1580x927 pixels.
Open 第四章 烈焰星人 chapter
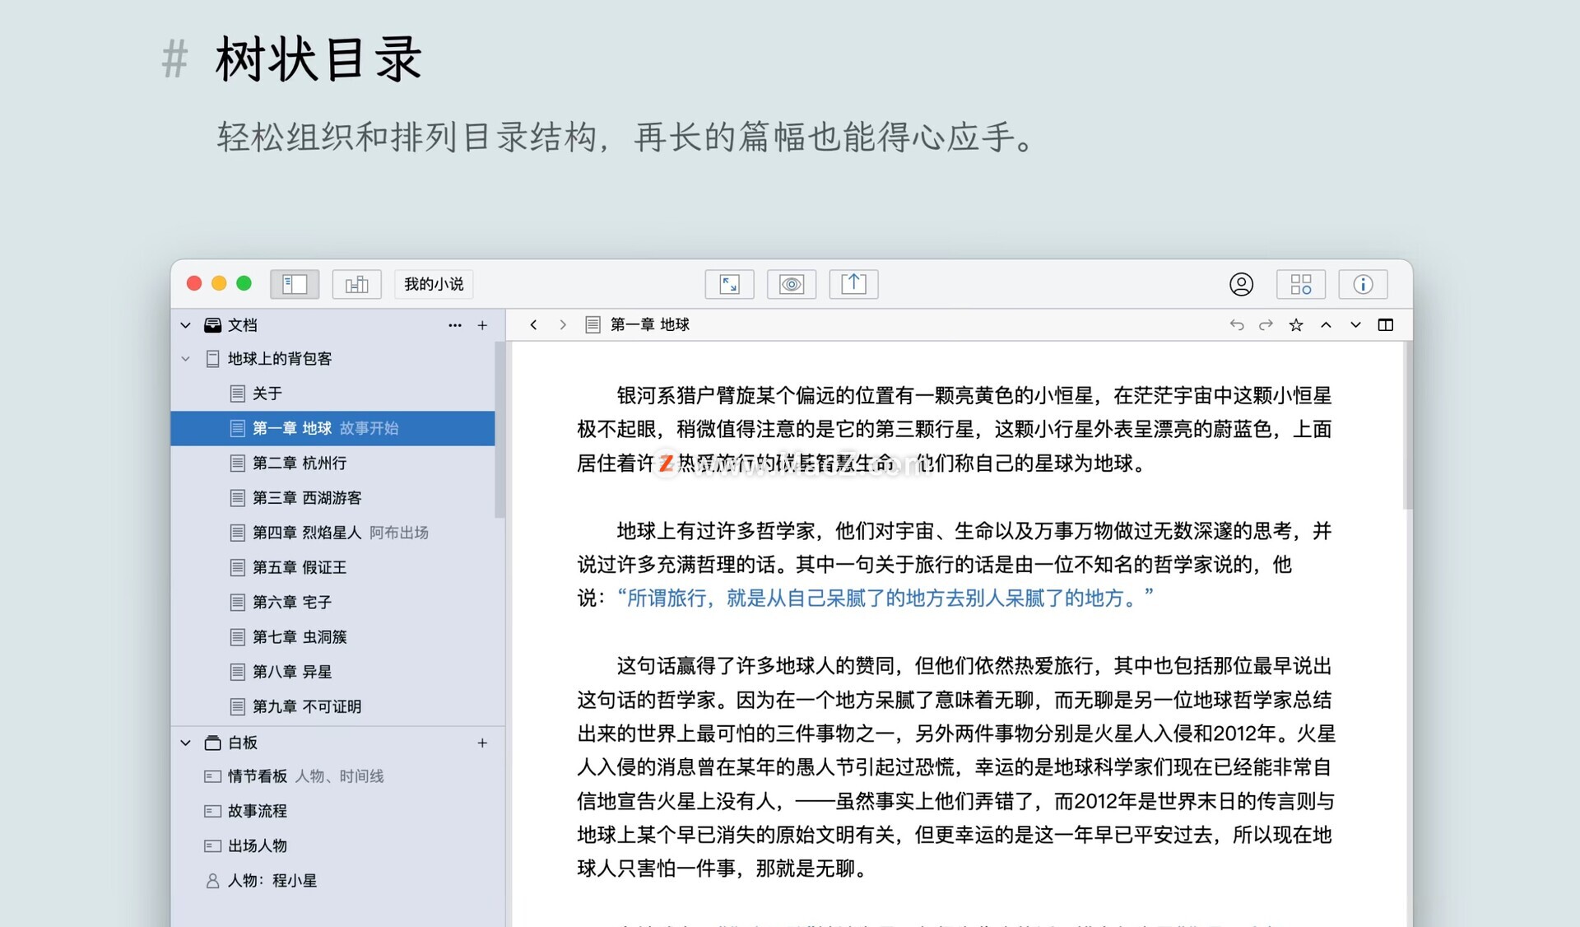[x=332, y=533]
